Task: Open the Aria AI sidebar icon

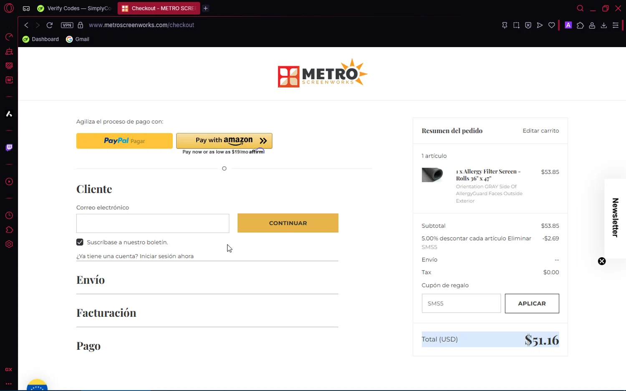Action: point(9,114)
